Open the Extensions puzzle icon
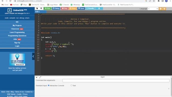 point(159,1)
